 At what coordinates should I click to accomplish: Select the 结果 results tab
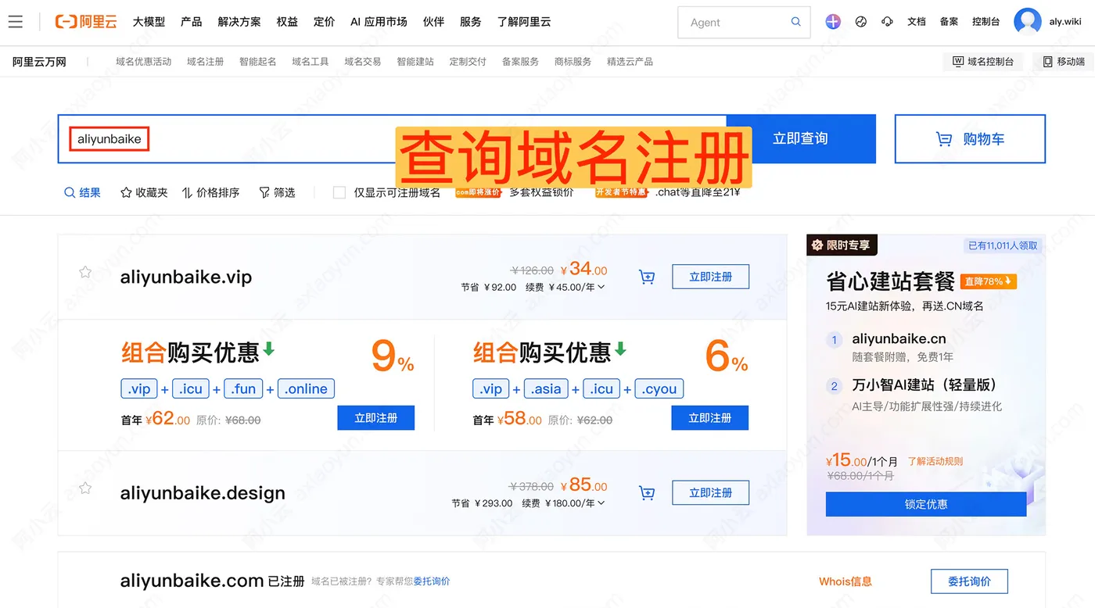click(82, 192)
